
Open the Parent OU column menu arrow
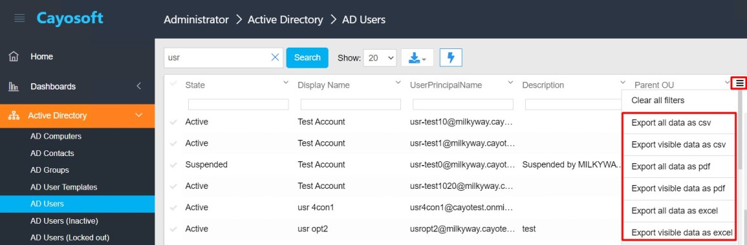[728, 82]
